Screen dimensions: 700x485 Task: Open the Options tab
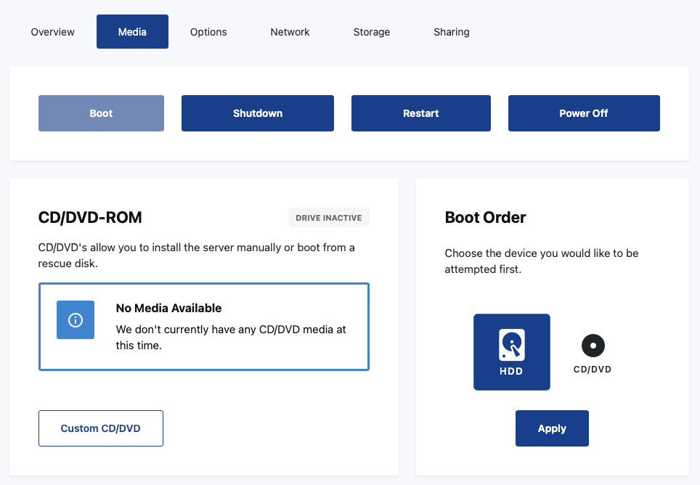[208, 32]
